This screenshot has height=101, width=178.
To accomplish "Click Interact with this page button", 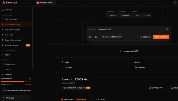I will coord(77,88).
